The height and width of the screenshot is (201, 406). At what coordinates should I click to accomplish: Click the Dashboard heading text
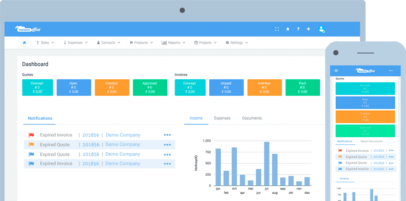click(35, 64)
